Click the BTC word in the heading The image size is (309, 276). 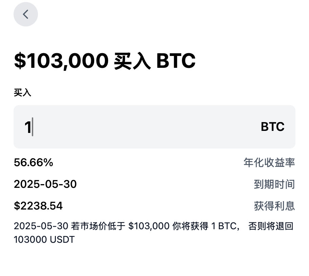176,61
